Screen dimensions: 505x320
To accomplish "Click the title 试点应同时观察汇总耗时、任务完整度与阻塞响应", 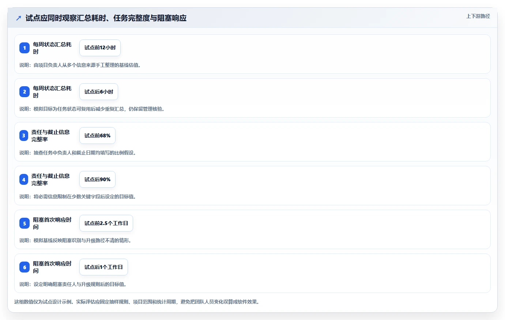I will (106, 18).
